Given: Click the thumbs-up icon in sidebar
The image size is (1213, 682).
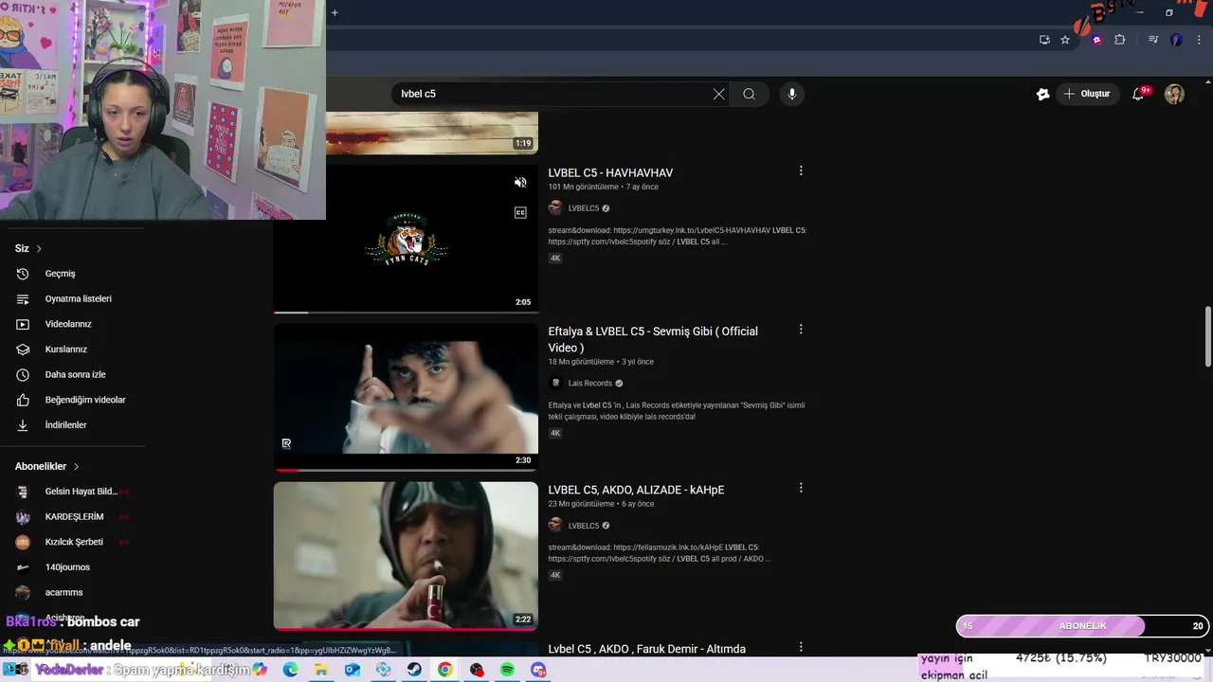Looking at the screenshot, I should click(x=23, y=400).
